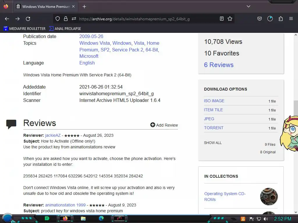This screenshot has height=223, width=298.
Task: Open the Firefox account profile icon
Action: point(270,19)
